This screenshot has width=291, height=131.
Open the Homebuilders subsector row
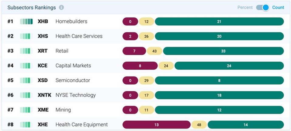[71, 21]
